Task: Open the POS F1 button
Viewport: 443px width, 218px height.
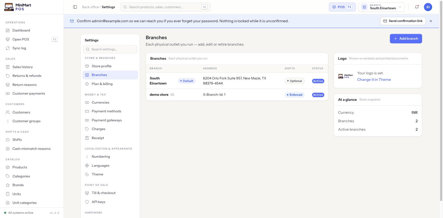Action: click(342, 7)
